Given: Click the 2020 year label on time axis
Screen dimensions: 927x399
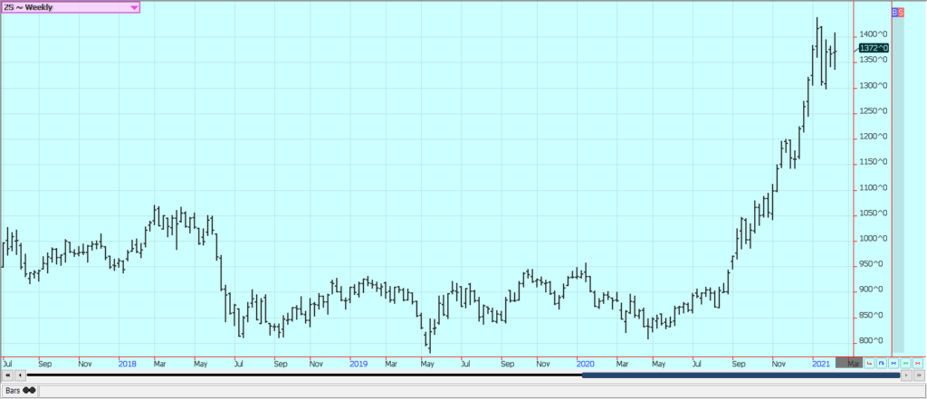Looking at the screenshot, I should point(586,364).
